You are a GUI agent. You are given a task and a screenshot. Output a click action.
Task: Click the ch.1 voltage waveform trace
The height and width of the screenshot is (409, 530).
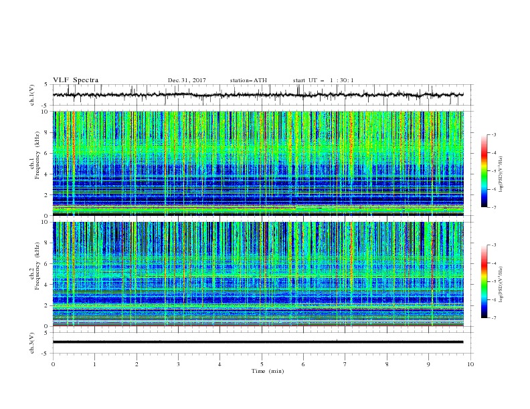coord(258,95)
